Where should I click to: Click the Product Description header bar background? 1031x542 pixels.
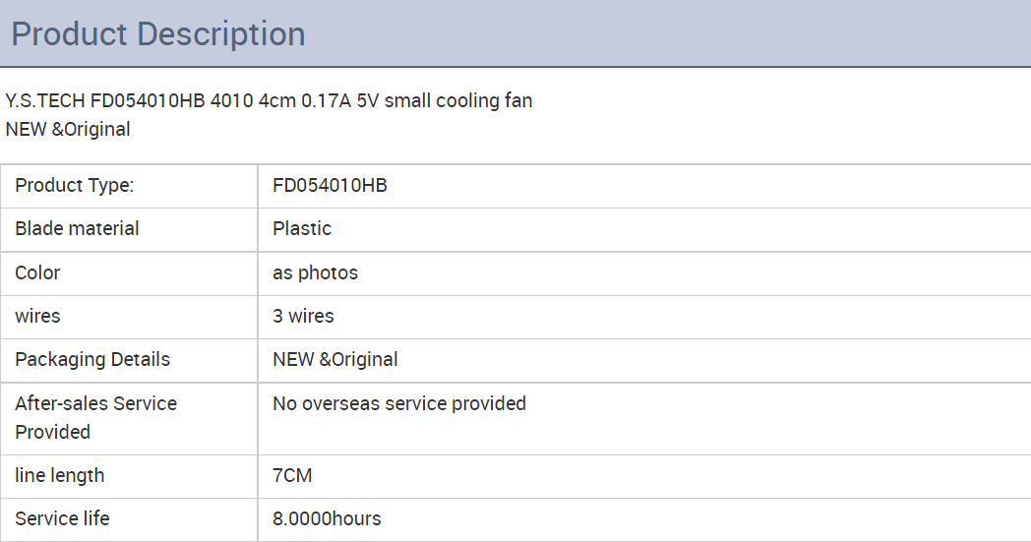pyautogui.click(x=657, y=32)
